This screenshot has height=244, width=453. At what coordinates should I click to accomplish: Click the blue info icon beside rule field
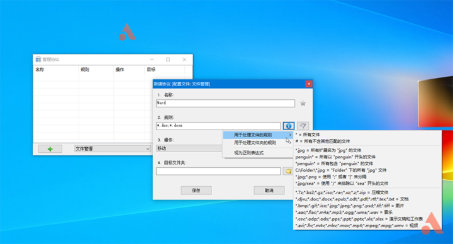(x=288, y=126)
